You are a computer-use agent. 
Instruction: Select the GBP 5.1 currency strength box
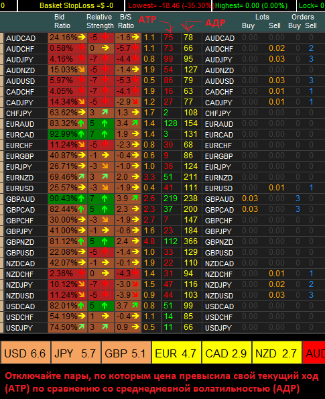click(126, 353)
